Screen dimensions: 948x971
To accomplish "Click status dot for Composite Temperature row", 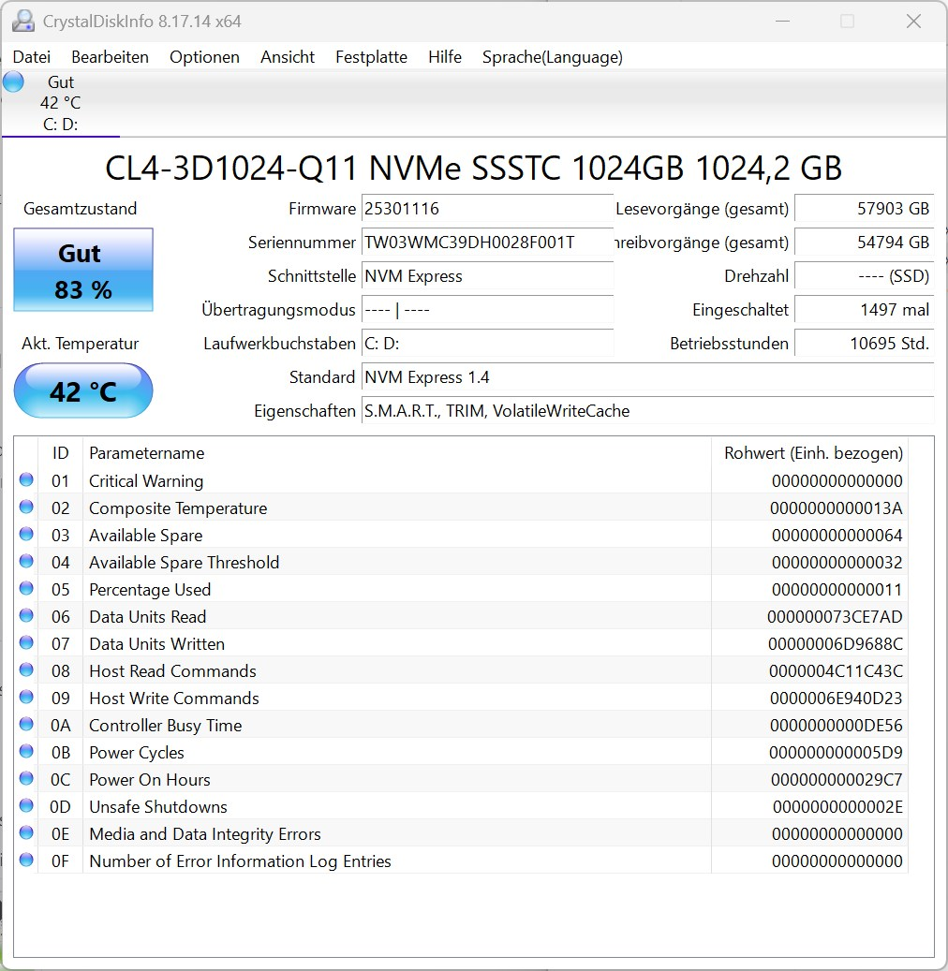I will 26,508.
